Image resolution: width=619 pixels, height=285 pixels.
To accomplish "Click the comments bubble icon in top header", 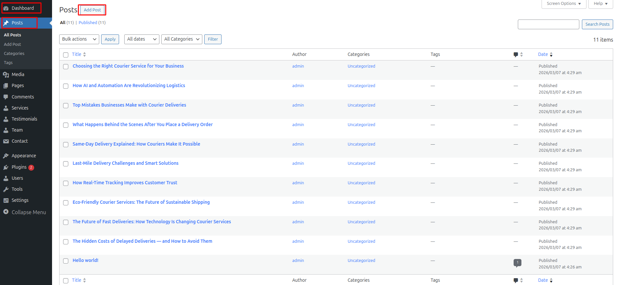I will [x=516, y=55].
